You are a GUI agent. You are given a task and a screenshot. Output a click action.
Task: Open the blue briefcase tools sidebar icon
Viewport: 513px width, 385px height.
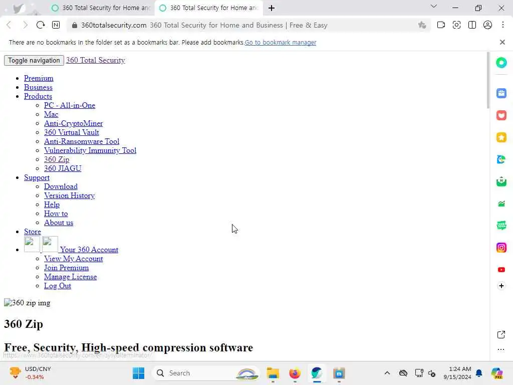tap(501, 93)
